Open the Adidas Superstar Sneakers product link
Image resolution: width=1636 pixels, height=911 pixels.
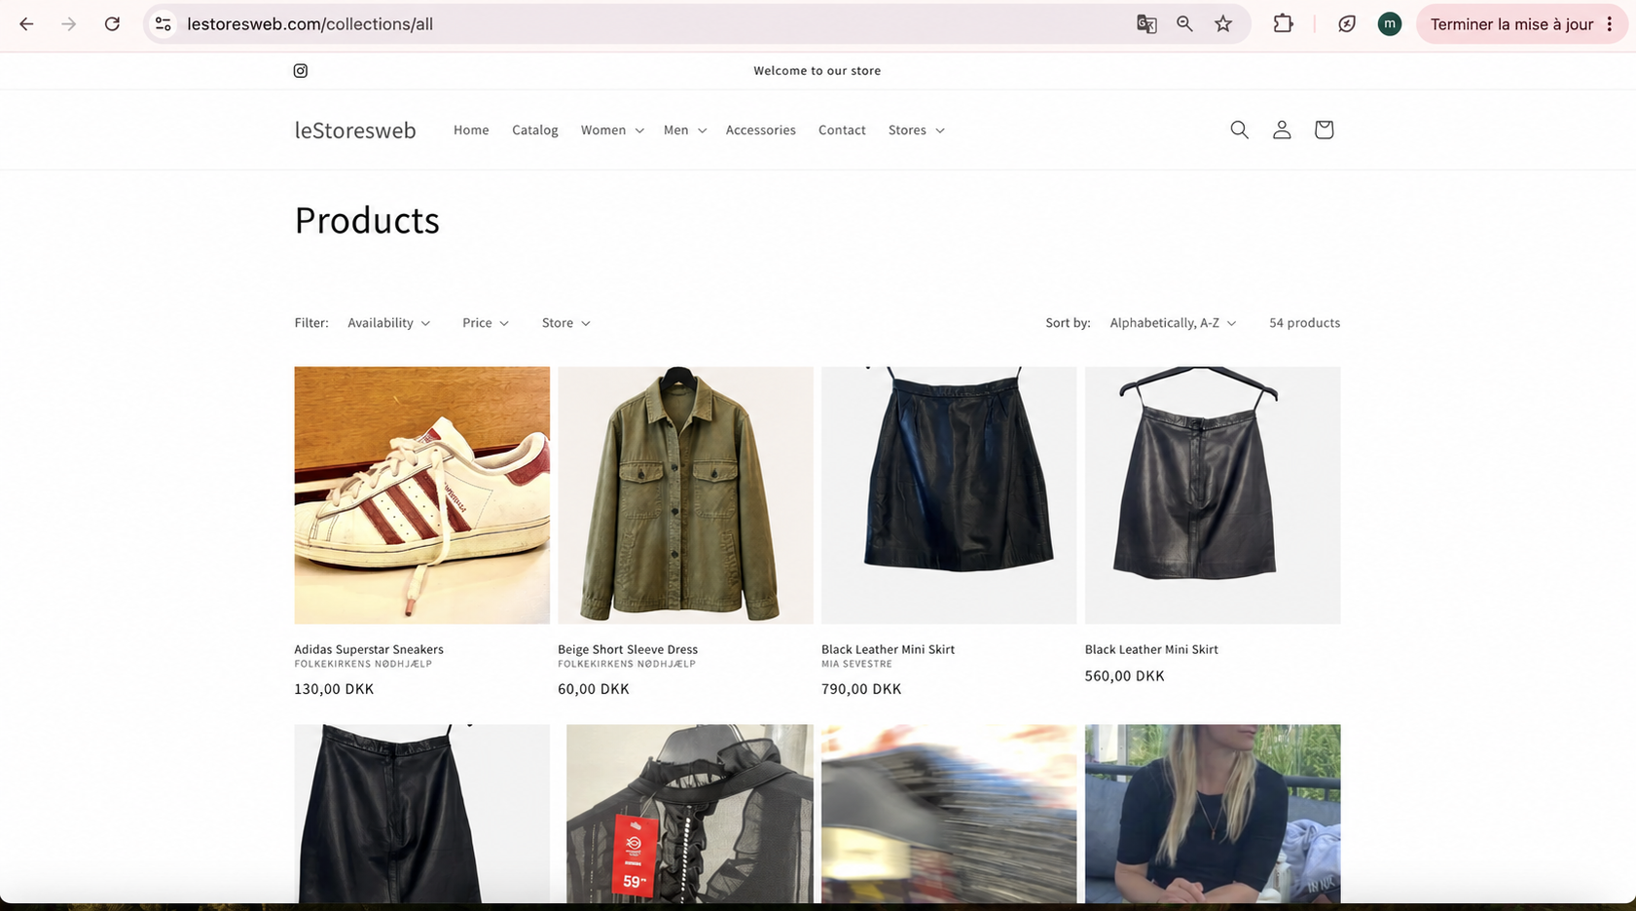click(x=369, y=649)
